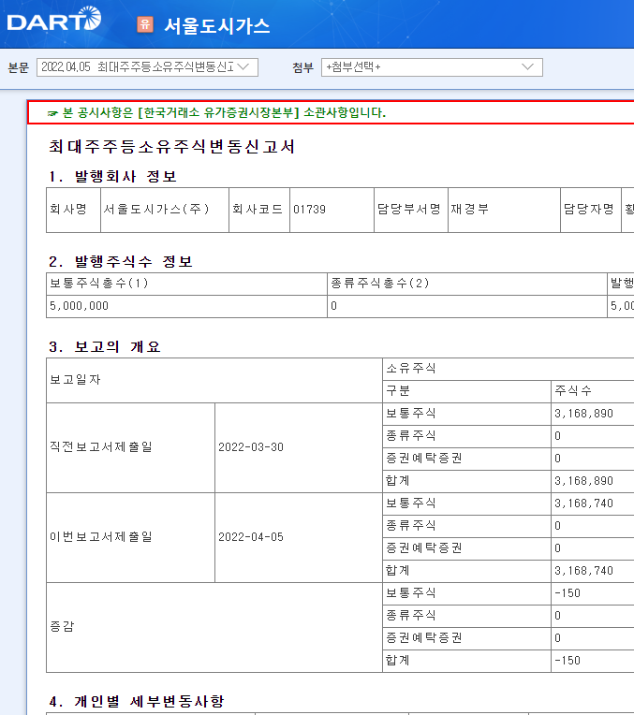Click the 소유주식 header cell

point(508,369)
